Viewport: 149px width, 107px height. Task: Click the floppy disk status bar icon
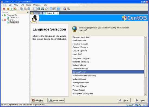tap(133, 105)
